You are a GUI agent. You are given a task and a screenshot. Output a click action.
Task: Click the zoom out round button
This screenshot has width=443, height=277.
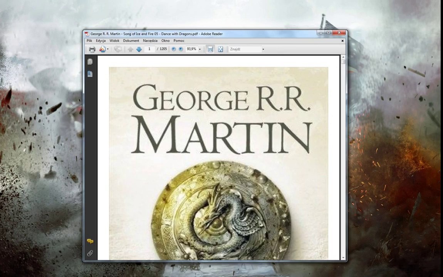(173, 49)
